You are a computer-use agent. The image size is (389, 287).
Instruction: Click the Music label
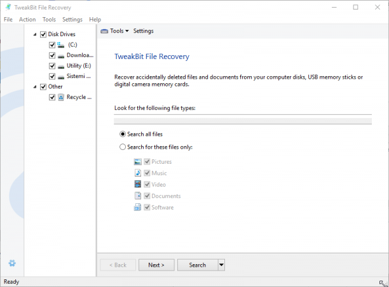(159, 173)
